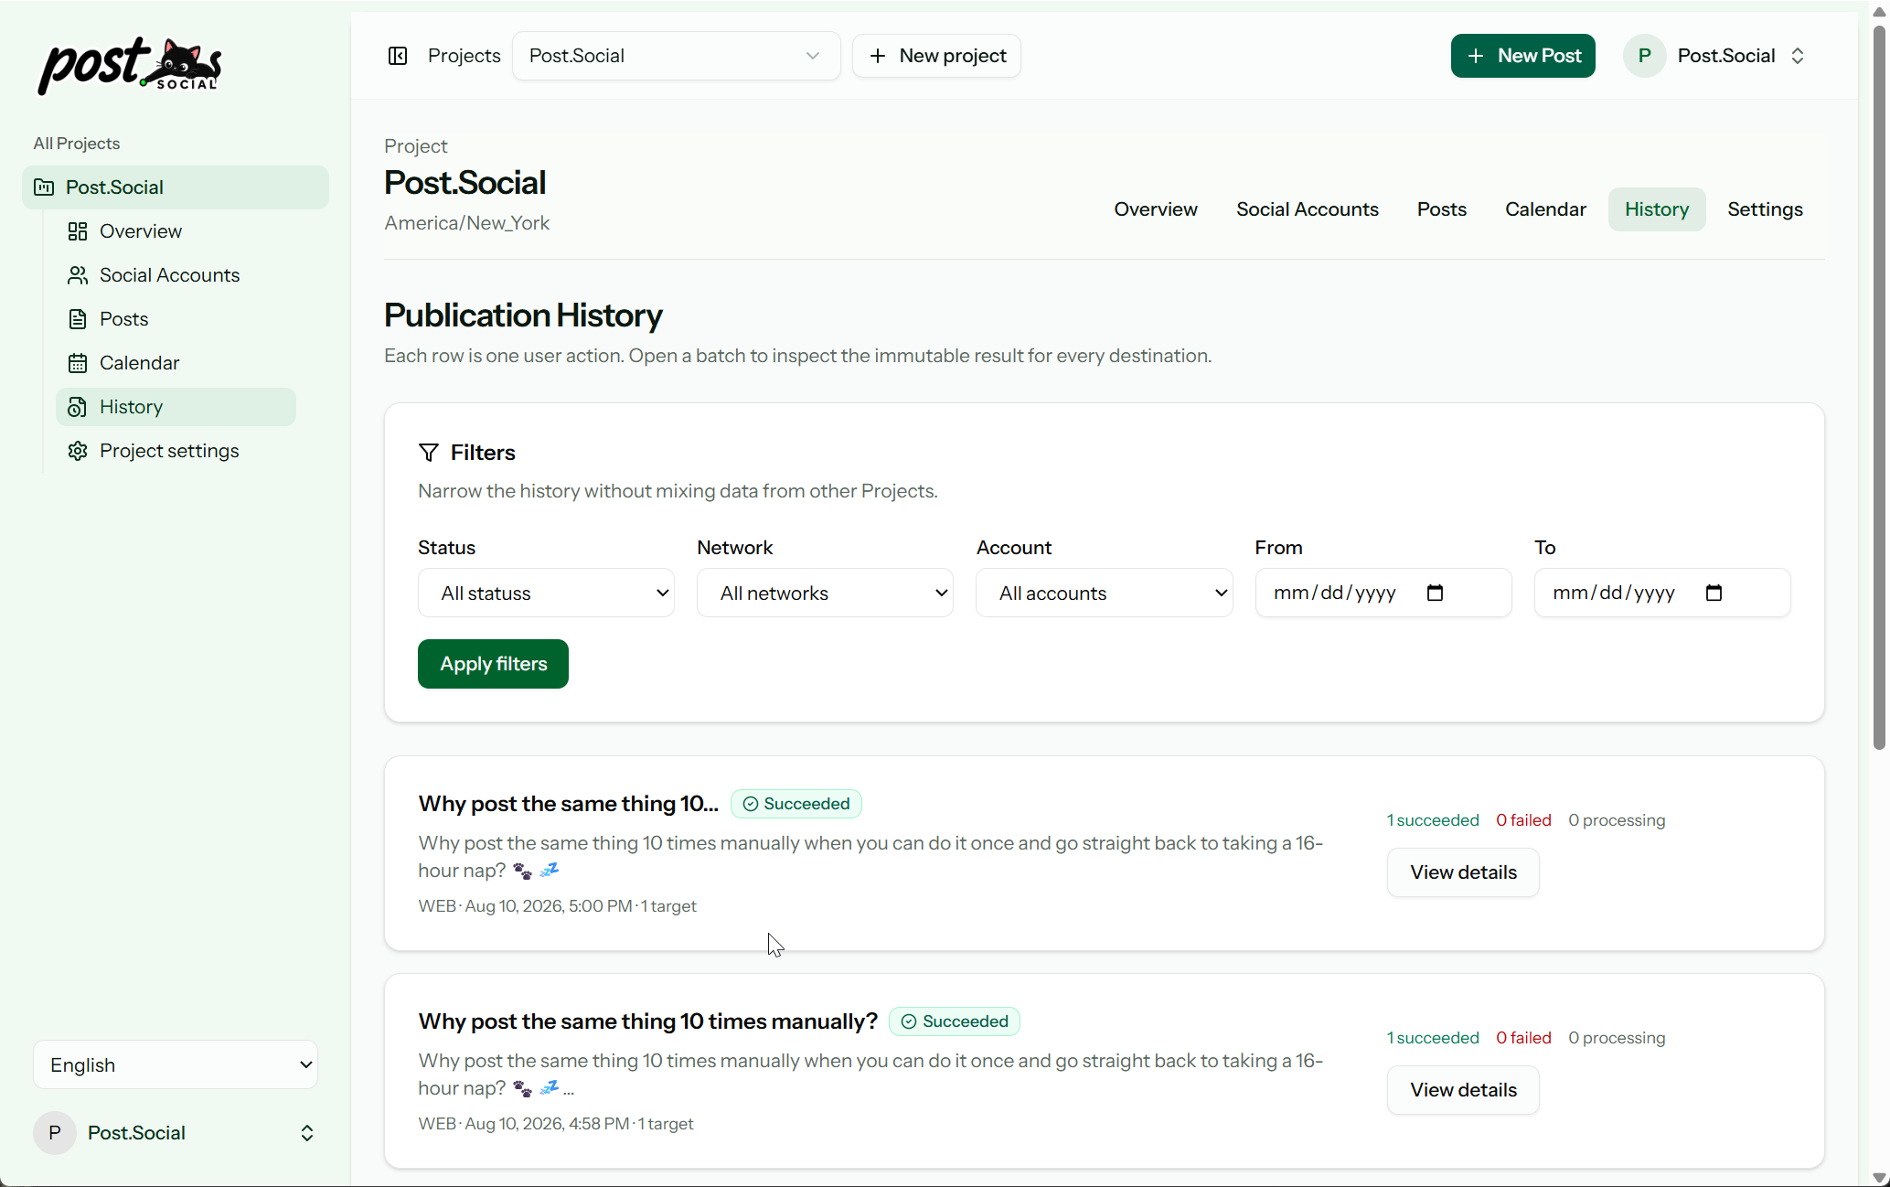Click the plus icon on New project

point(878,56)
